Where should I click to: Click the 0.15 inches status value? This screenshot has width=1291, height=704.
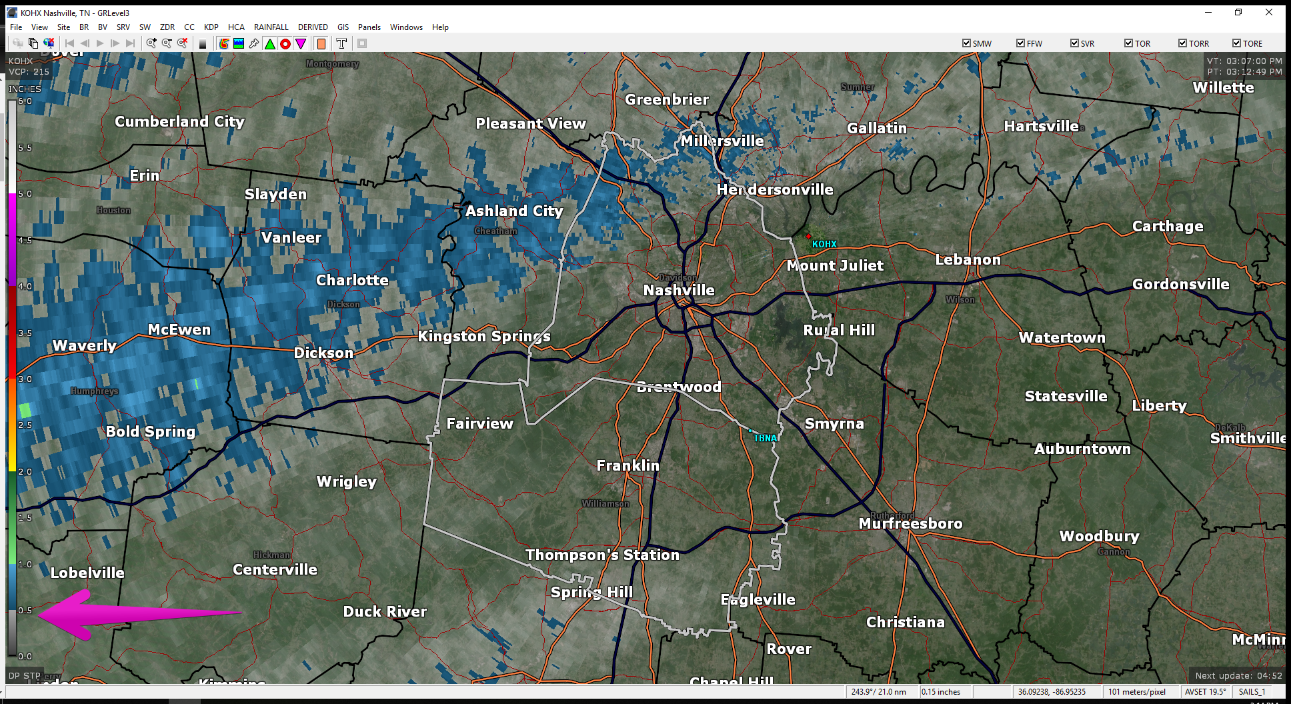coord(941,692)
